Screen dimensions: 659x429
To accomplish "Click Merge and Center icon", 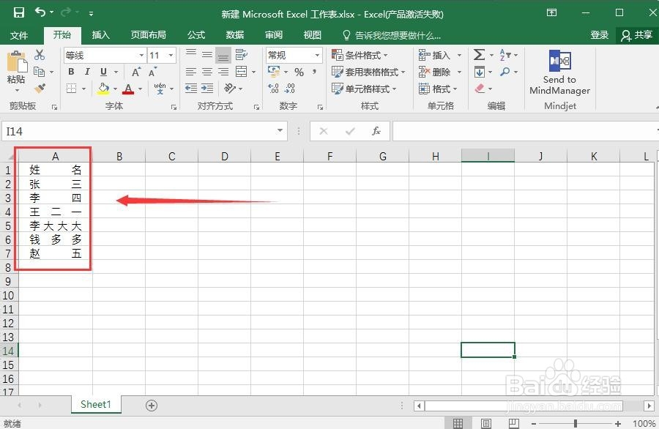I will pos(241,72).
